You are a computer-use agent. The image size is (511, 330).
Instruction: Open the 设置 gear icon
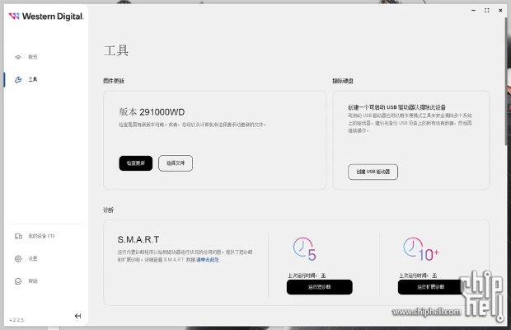(18, 258)
